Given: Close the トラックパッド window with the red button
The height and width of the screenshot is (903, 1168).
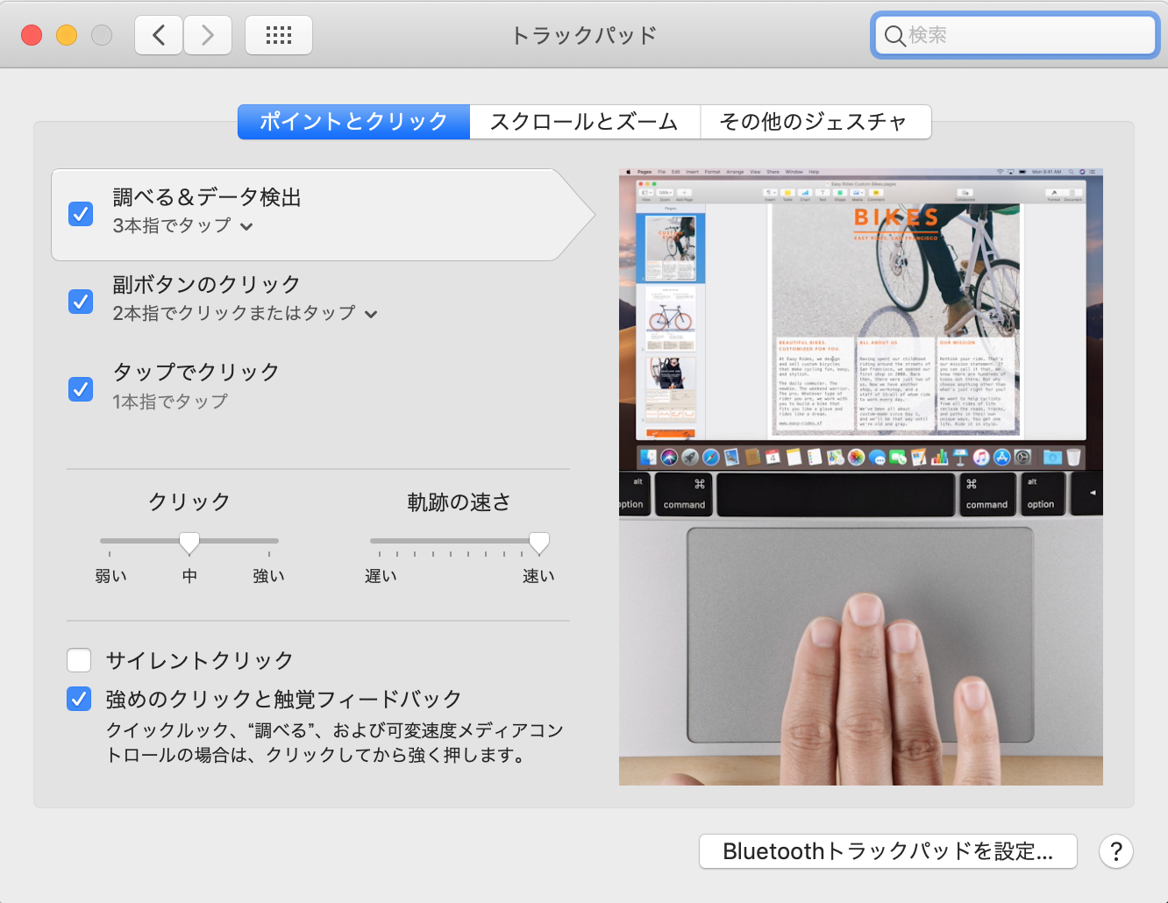Looking at the screenshot, I should (32, 35).
